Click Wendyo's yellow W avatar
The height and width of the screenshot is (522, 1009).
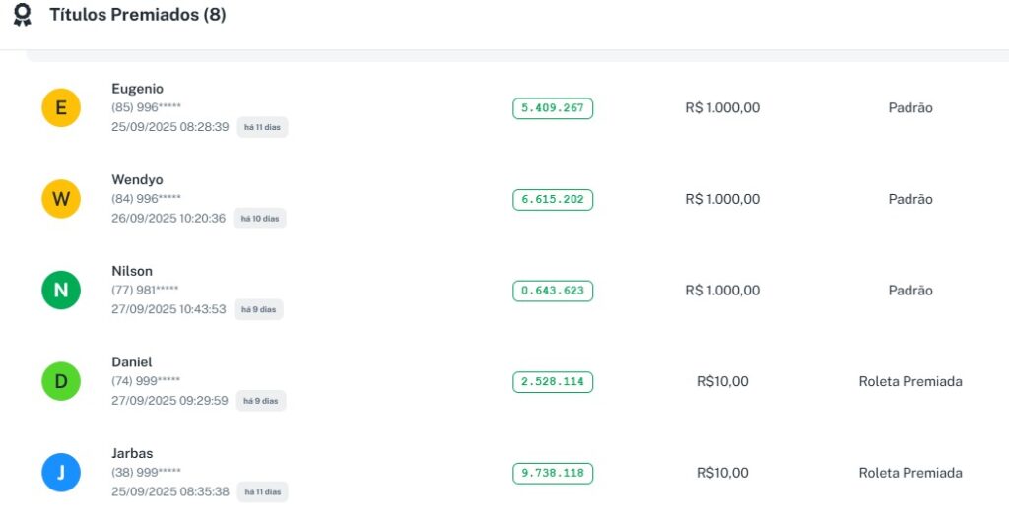pos(61,199)
